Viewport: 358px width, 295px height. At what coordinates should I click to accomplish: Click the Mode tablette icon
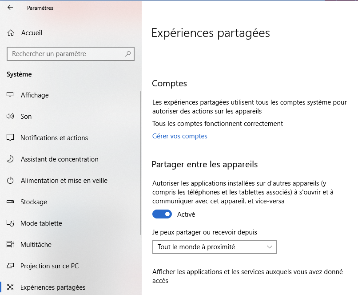point(10,223)
